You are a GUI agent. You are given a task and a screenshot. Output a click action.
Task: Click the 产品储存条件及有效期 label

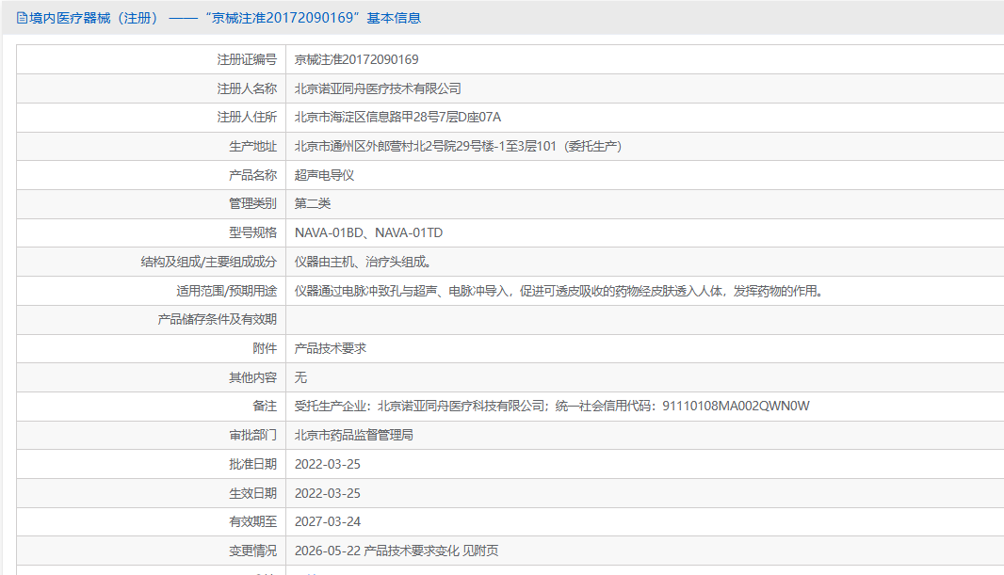coord(217,319)
